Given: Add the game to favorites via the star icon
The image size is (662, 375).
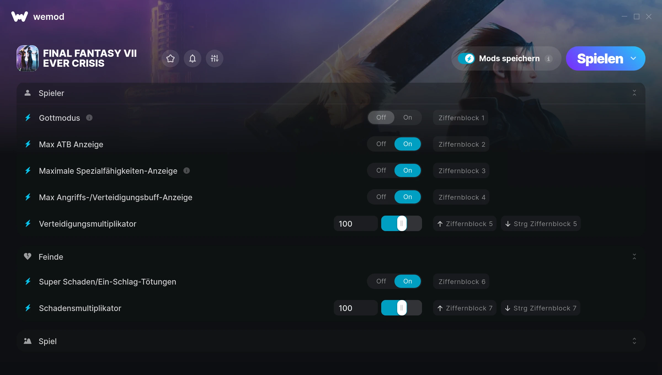Looking at the screenshot, I should [x=170, y=58].
